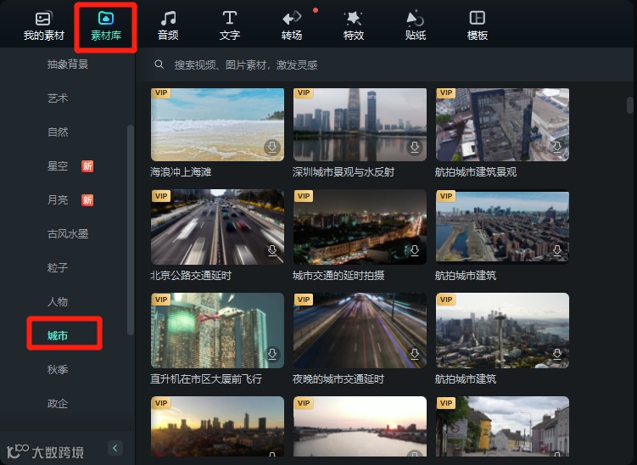Select 古风水墨 category

point(68,233)
